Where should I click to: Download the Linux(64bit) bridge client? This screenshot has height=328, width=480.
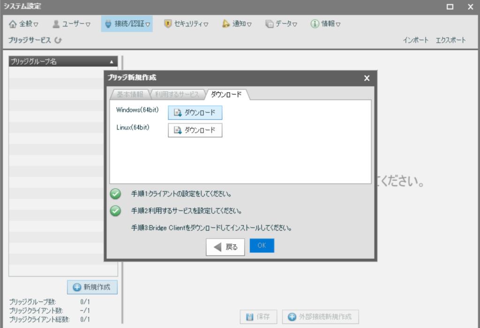click(x=195, y=130)
